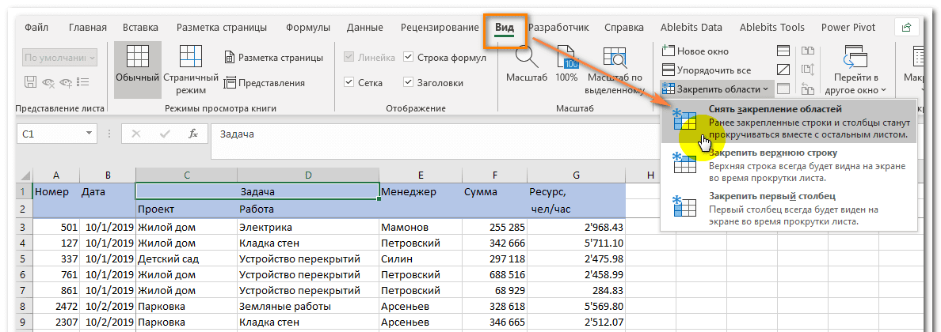Open the Разработчик tab

(558, 27)
